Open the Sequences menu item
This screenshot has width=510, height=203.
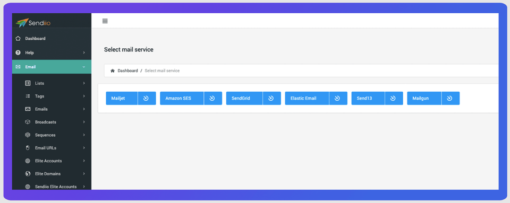tap(52, 135)
